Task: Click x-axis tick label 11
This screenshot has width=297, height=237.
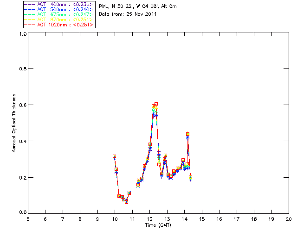Action: pos(132,219)
